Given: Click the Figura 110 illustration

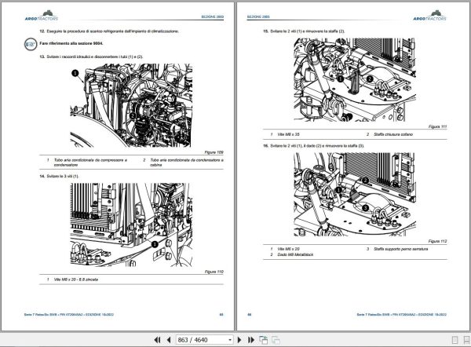Looking at the screenshot, I should pos(131,225).
